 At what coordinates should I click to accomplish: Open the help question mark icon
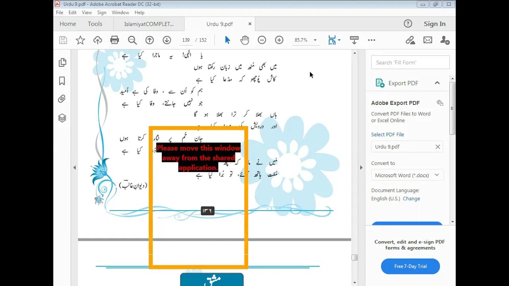[408, 24]
